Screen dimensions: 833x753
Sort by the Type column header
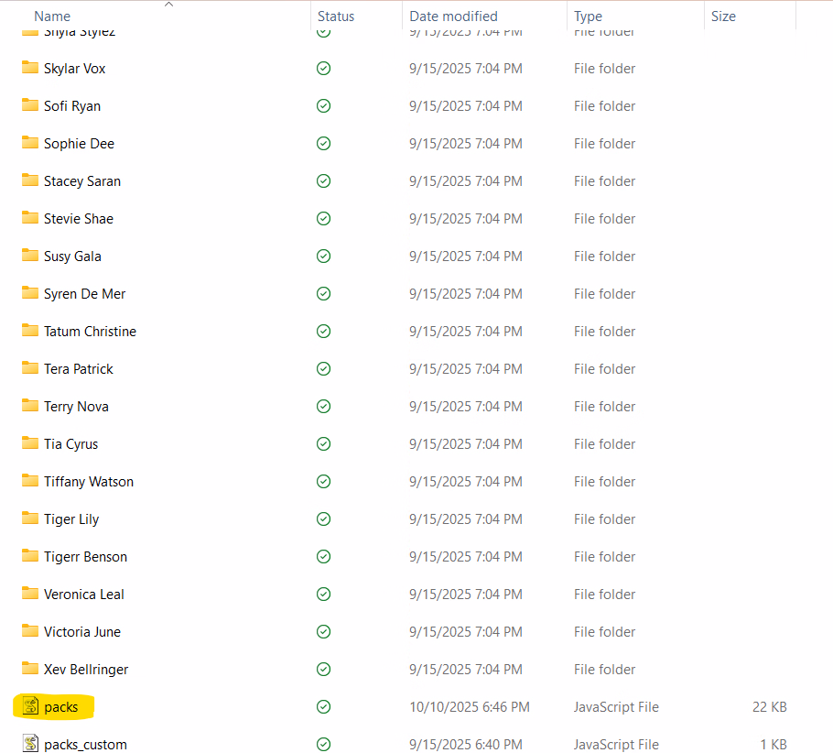588,16
